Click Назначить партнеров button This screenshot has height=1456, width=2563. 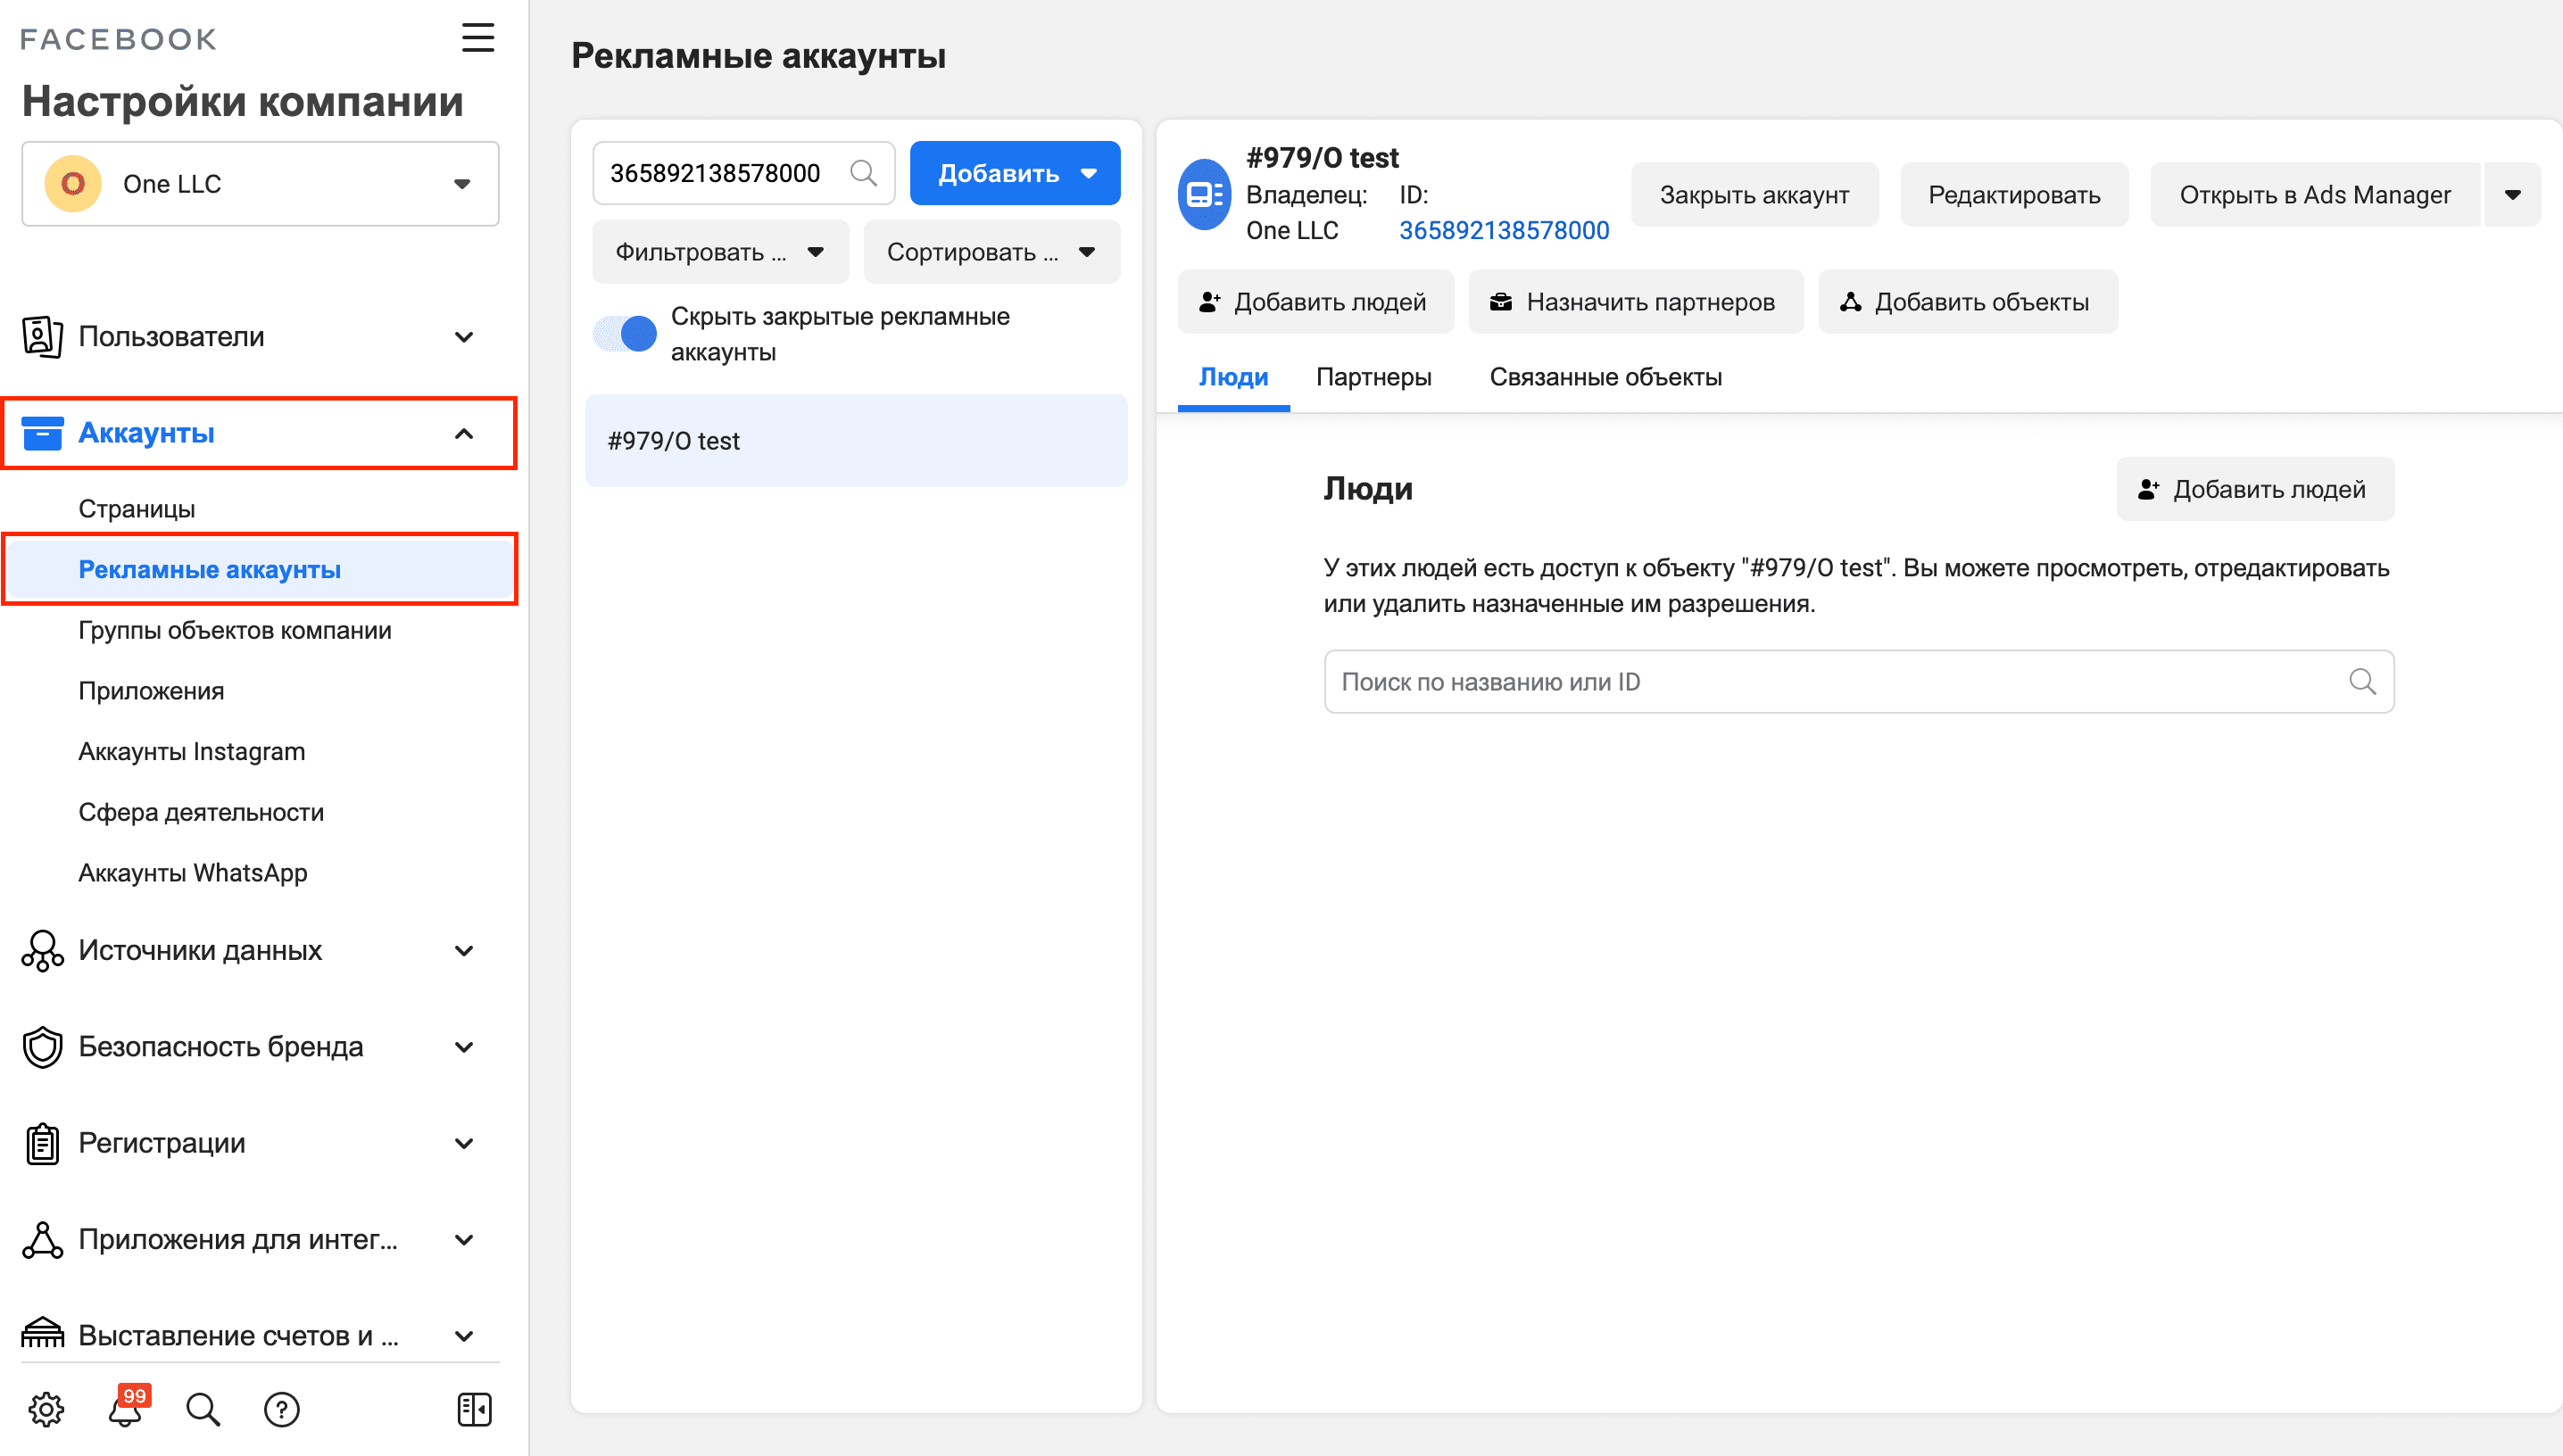point(1635,302)
